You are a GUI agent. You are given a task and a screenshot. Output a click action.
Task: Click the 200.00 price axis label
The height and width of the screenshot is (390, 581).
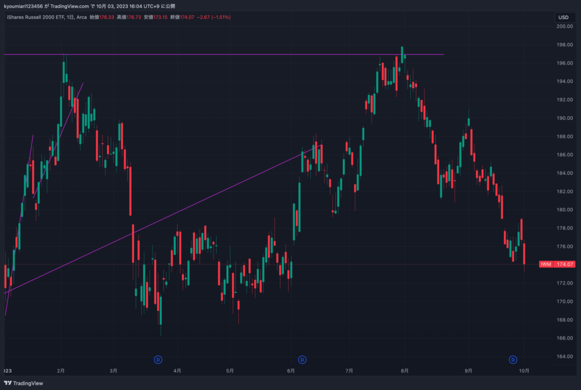tap(565, 26)
